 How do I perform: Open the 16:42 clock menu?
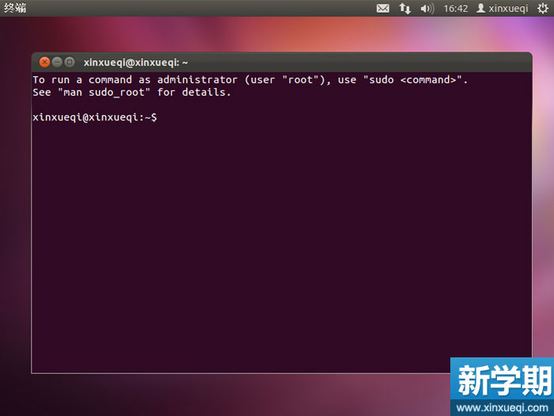[455, 8]
